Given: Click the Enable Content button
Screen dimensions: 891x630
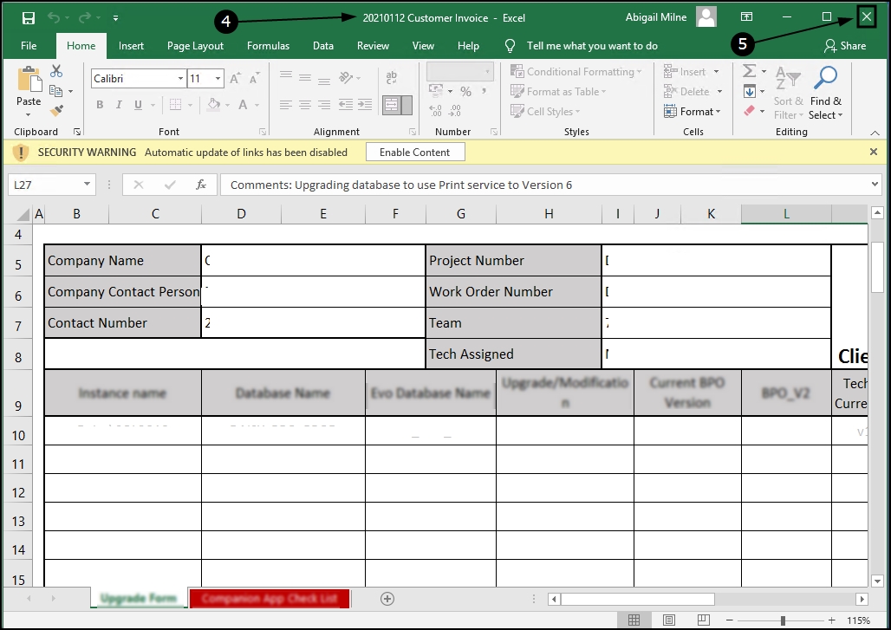Looking at the screenshot, I should click(x=415, y=153).
